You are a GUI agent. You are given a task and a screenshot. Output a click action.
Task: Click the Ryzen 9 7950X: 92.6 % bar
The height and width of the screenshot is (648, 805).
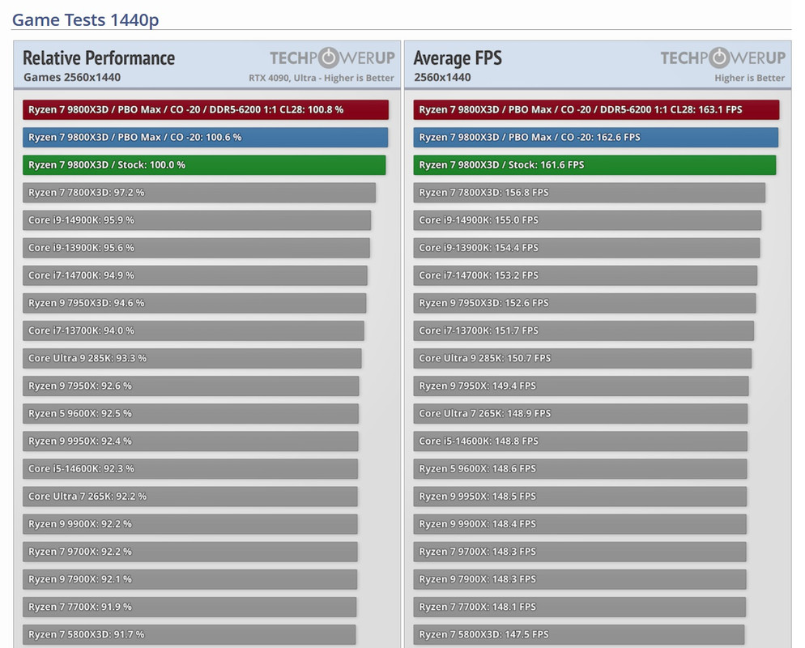click(190, 386)
